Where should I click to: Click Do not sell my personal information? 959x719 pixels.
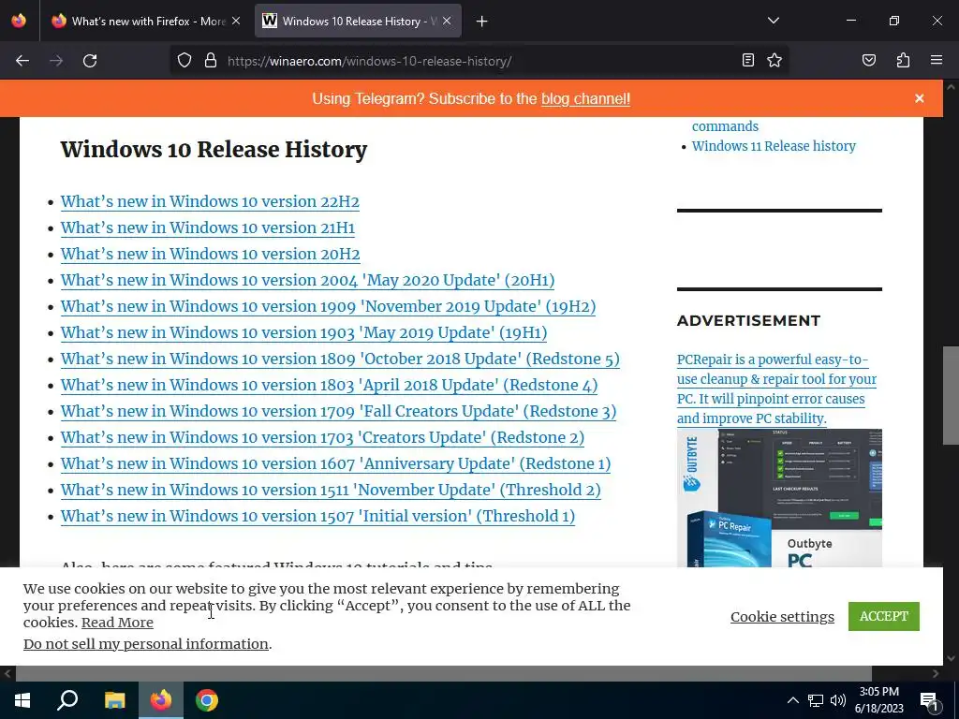click(x=145, y=644)
